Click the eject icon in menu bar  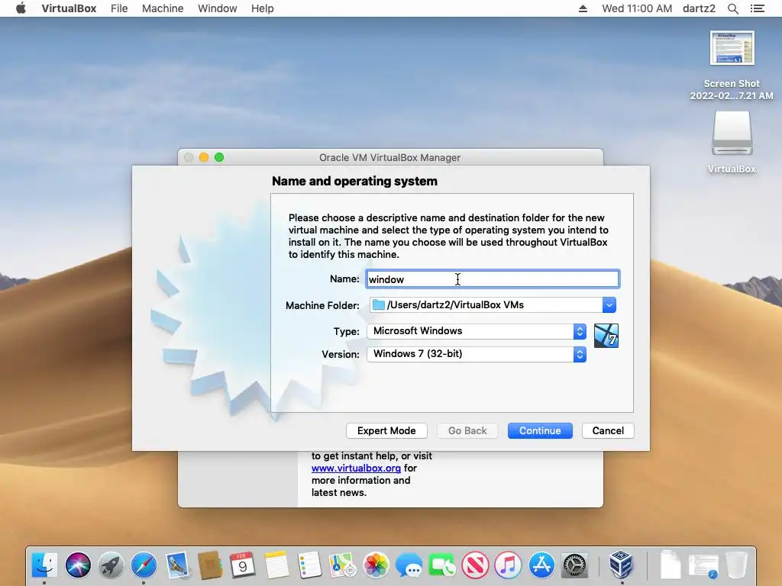[x=583, y=8]
